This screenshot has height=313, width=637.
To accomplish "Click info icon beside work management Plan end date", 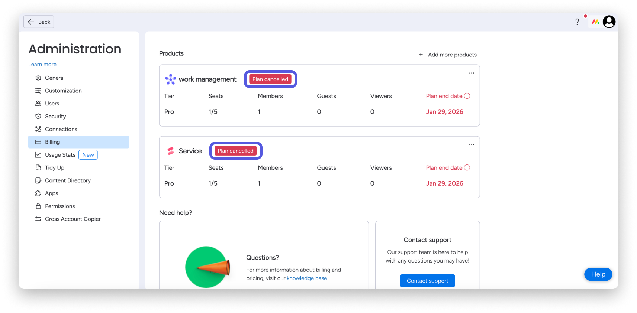I will coord(467,96).
